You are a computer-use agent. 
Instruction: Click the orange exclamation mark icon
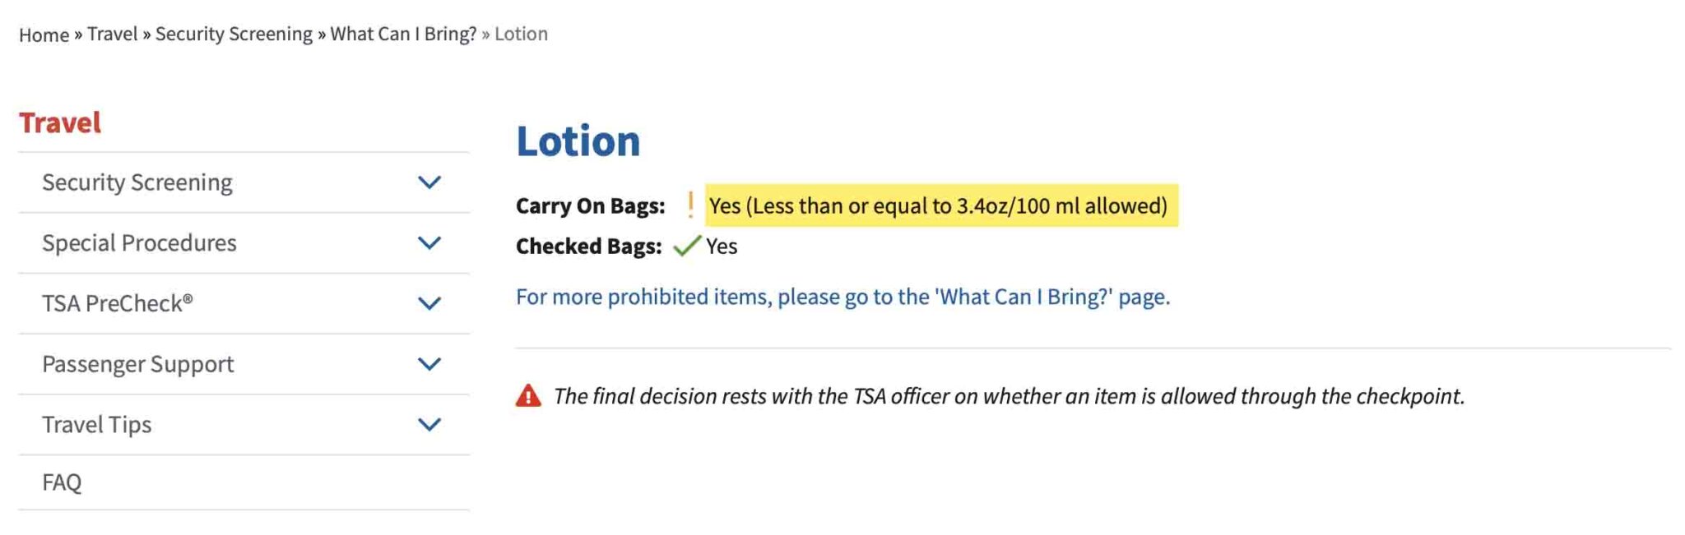pyautogui.click(x=690, y=205)
